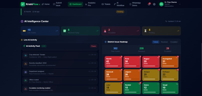
Task: Click the 11:29:32 feed timestamp
Action: click(92, 55)
